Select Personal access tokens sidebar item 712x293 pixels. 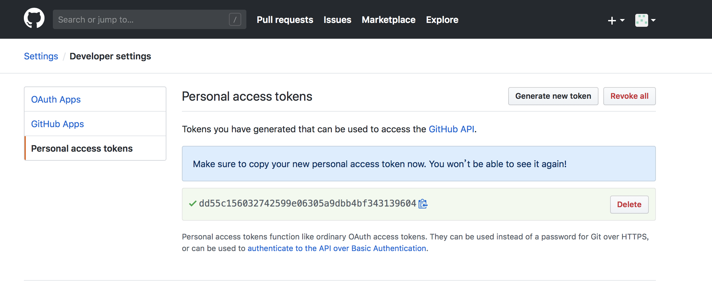(82, 148)
